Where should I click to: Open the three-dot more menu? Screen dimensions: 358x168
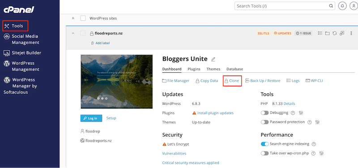point(351,33)
